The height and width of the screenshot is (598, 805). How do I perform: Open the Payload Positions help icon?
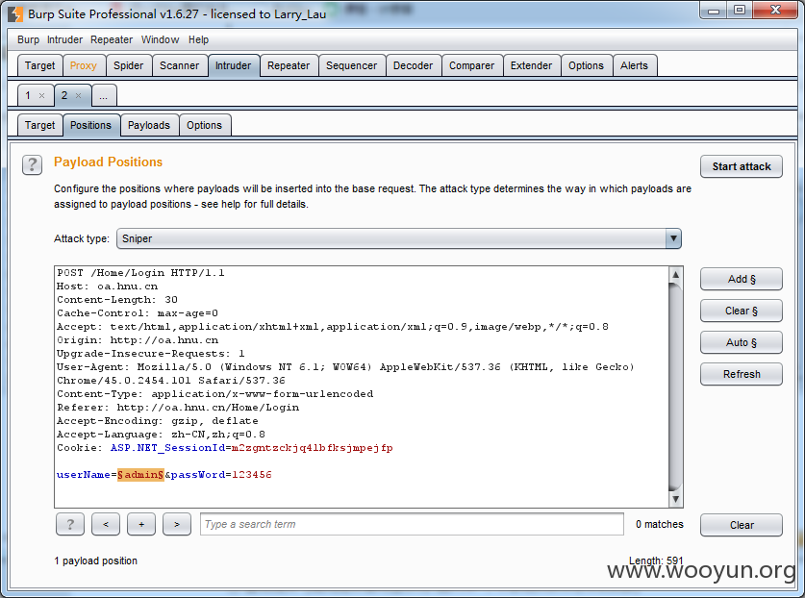(32, 164)
